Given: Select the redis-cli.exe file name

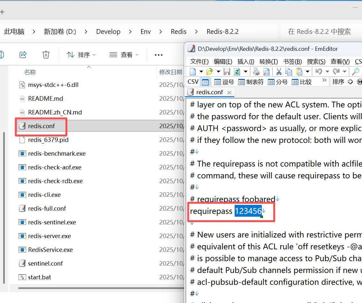Looking at the screenshot, I should pyautogui.click(x=44, y=195).
